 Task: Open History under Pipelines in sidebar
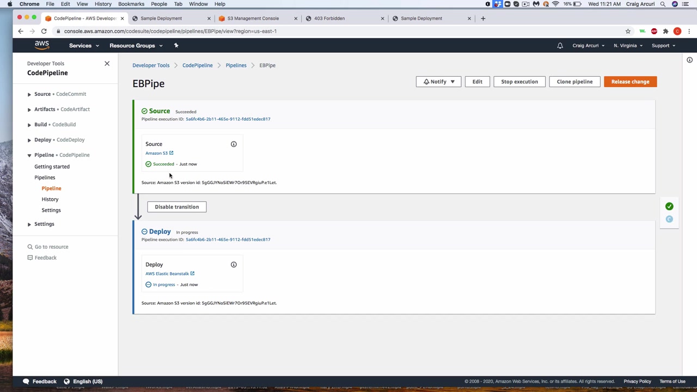click(50, 199)
